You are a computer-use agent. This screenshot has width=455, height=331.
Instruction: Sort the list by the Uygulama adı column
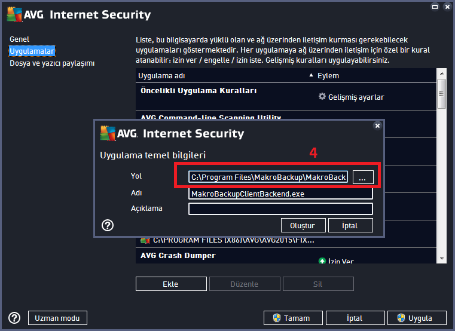[161, 76]
